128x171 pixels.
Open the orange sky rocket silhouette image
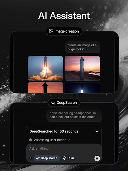45,88
